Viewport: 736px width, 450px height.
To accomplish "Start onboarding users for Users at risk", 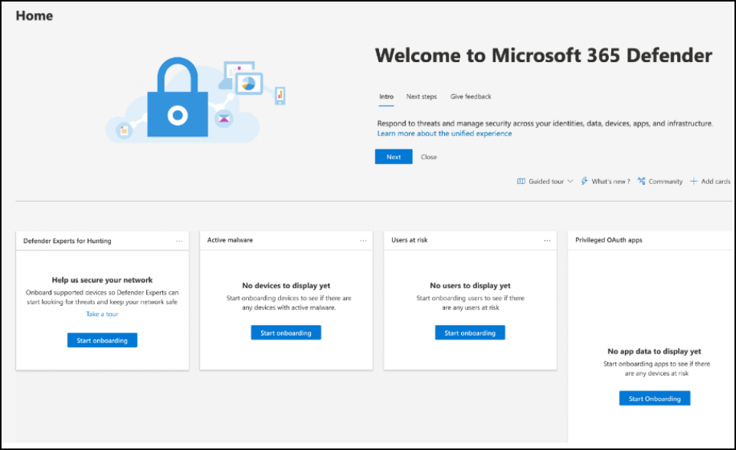I will point(469,332).
